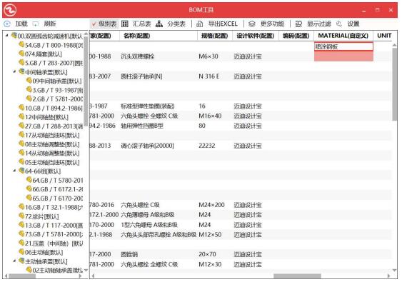The width and height of the screenshot is (402, 282).
Task: Collapse the 主动轴承盖 tree node
Action: 14,261
